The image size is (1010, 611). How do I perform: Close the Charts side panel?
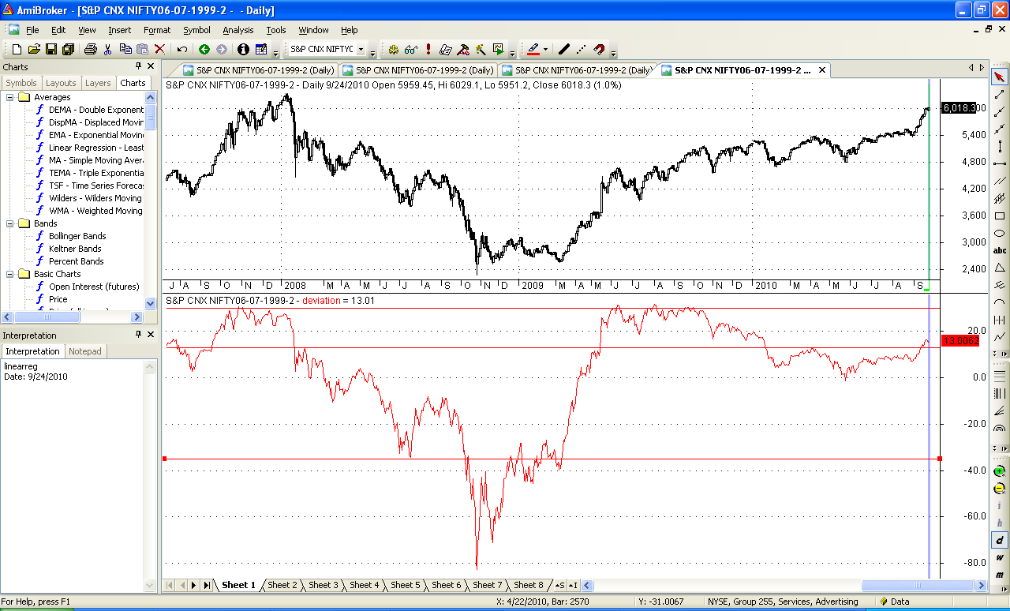coord(151,66)
